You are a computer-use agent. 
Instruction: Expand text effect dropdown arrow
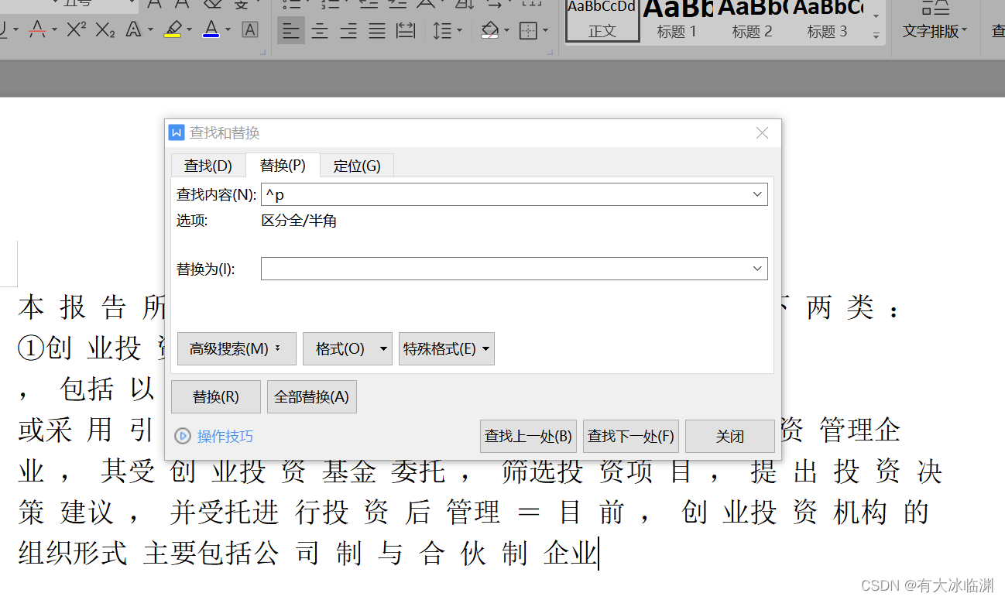point(149,31)
